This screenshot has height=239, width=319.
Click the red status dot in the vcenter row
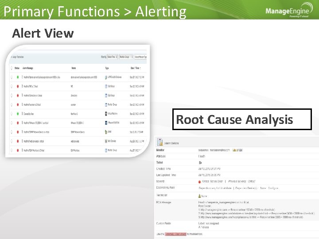click(18, 104)
